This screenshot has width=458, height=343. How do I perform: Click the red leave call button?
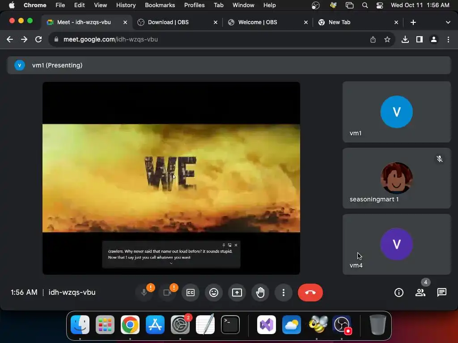coord(310,292)
